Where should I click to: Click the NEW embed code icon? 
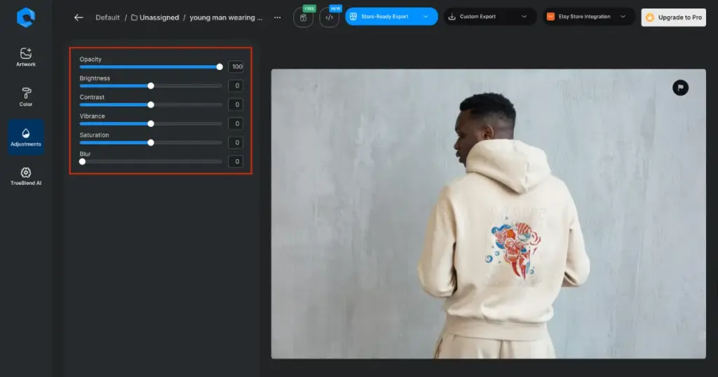[330, 18]
